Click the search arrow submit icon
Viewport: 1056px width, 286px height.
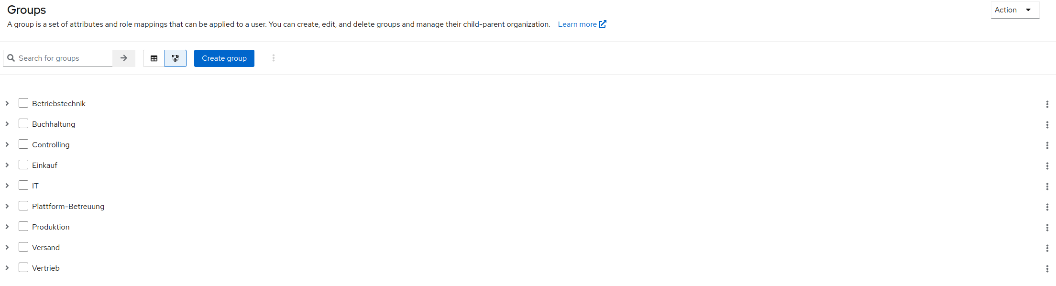pyautogui.click(x=124, y=58)
